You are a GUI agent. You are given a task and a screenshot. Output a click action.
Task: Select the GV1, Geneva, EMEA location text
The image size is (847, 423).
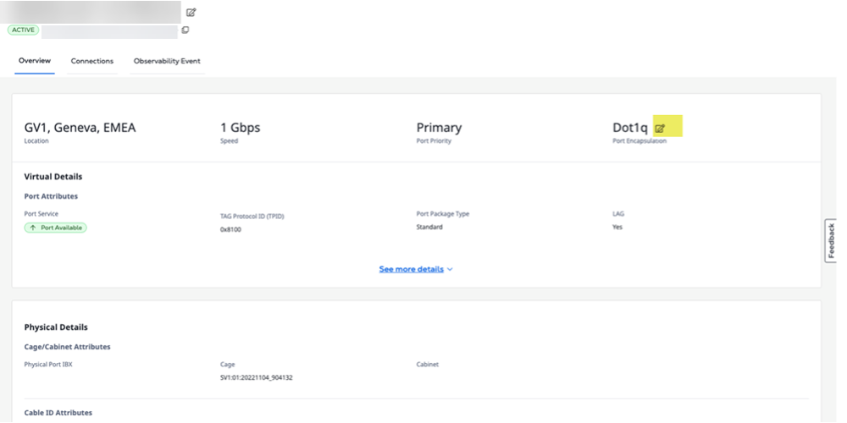click(x=80, y=128)
